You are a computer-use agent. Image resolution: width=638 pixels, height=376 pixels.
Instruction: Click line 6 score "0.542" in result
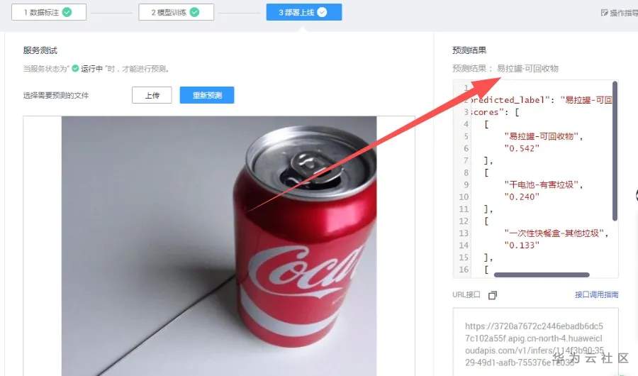522,149
